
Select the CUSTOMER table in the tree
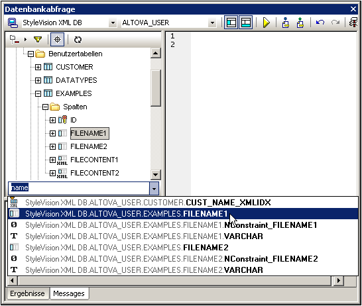(74, 67)
